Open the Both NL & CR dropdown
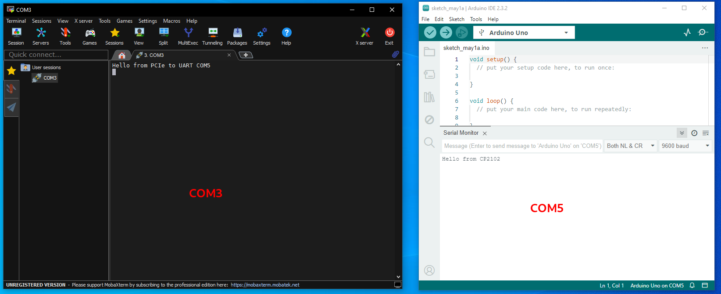721x294 pixels. [x=631, y=146]
